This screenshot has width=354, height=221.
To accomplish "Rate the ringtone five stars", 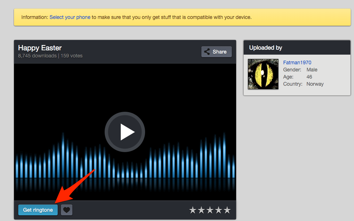I will pyautogui.click(x=227, y=210).
